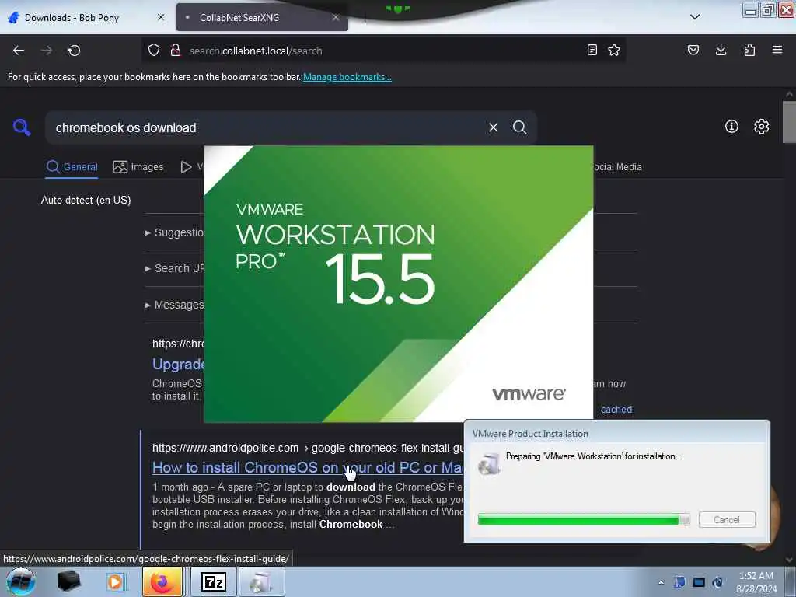Click the VMware installer disc icon
The height and width of the screenshot is (597, 796).
pos(489,463)
